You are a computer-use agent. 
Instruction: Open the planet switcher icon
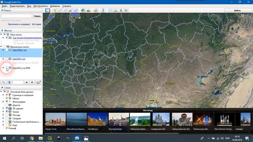[96, 10]
